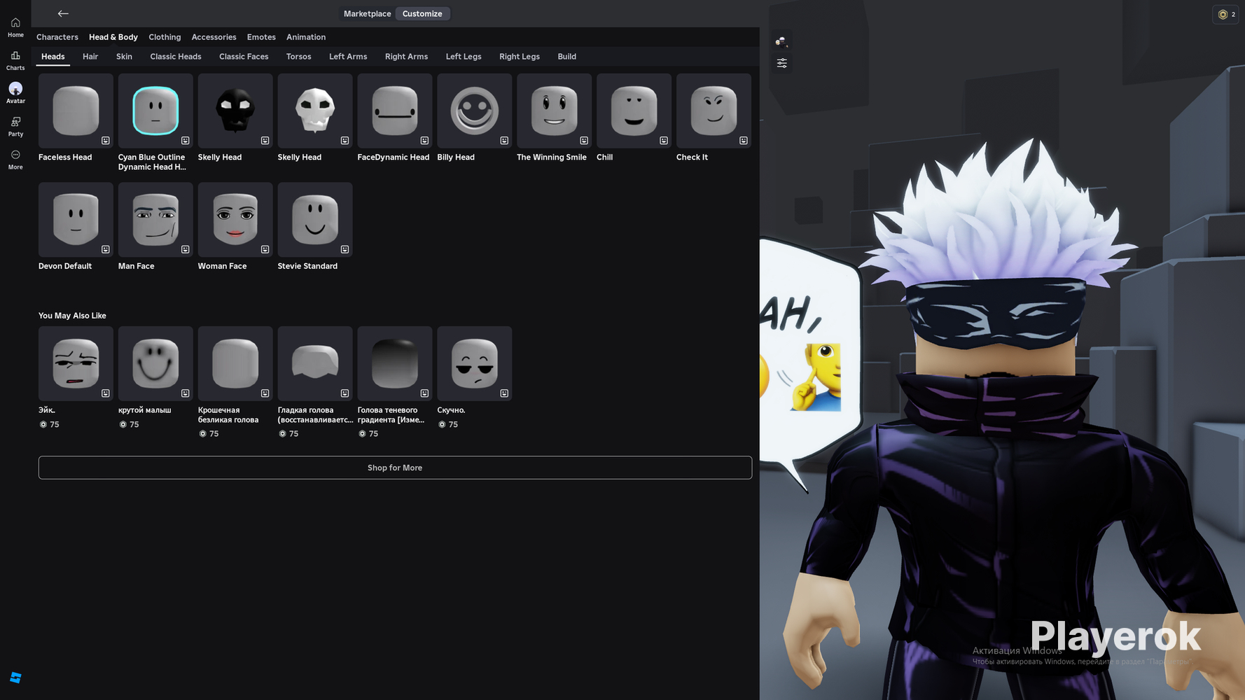Screen dimensions: 1245x700
Task: Select the Torsos sub-tab
Action: pyautogui.click(x=299, y=57)
